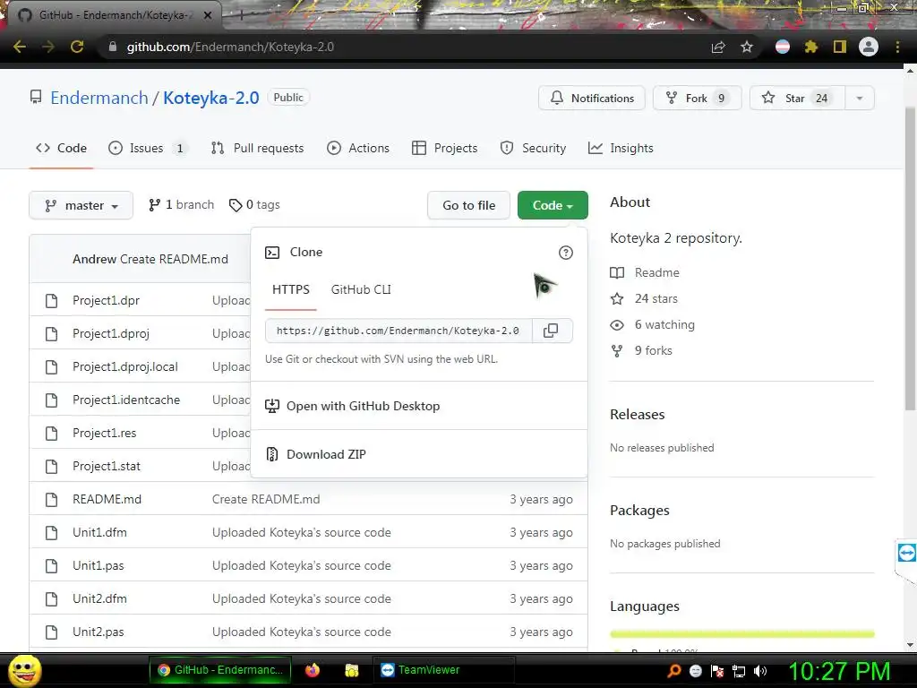The image size is (917, 688).
Task: Expand the Star lists dropdown arrow
Action: 860,99
